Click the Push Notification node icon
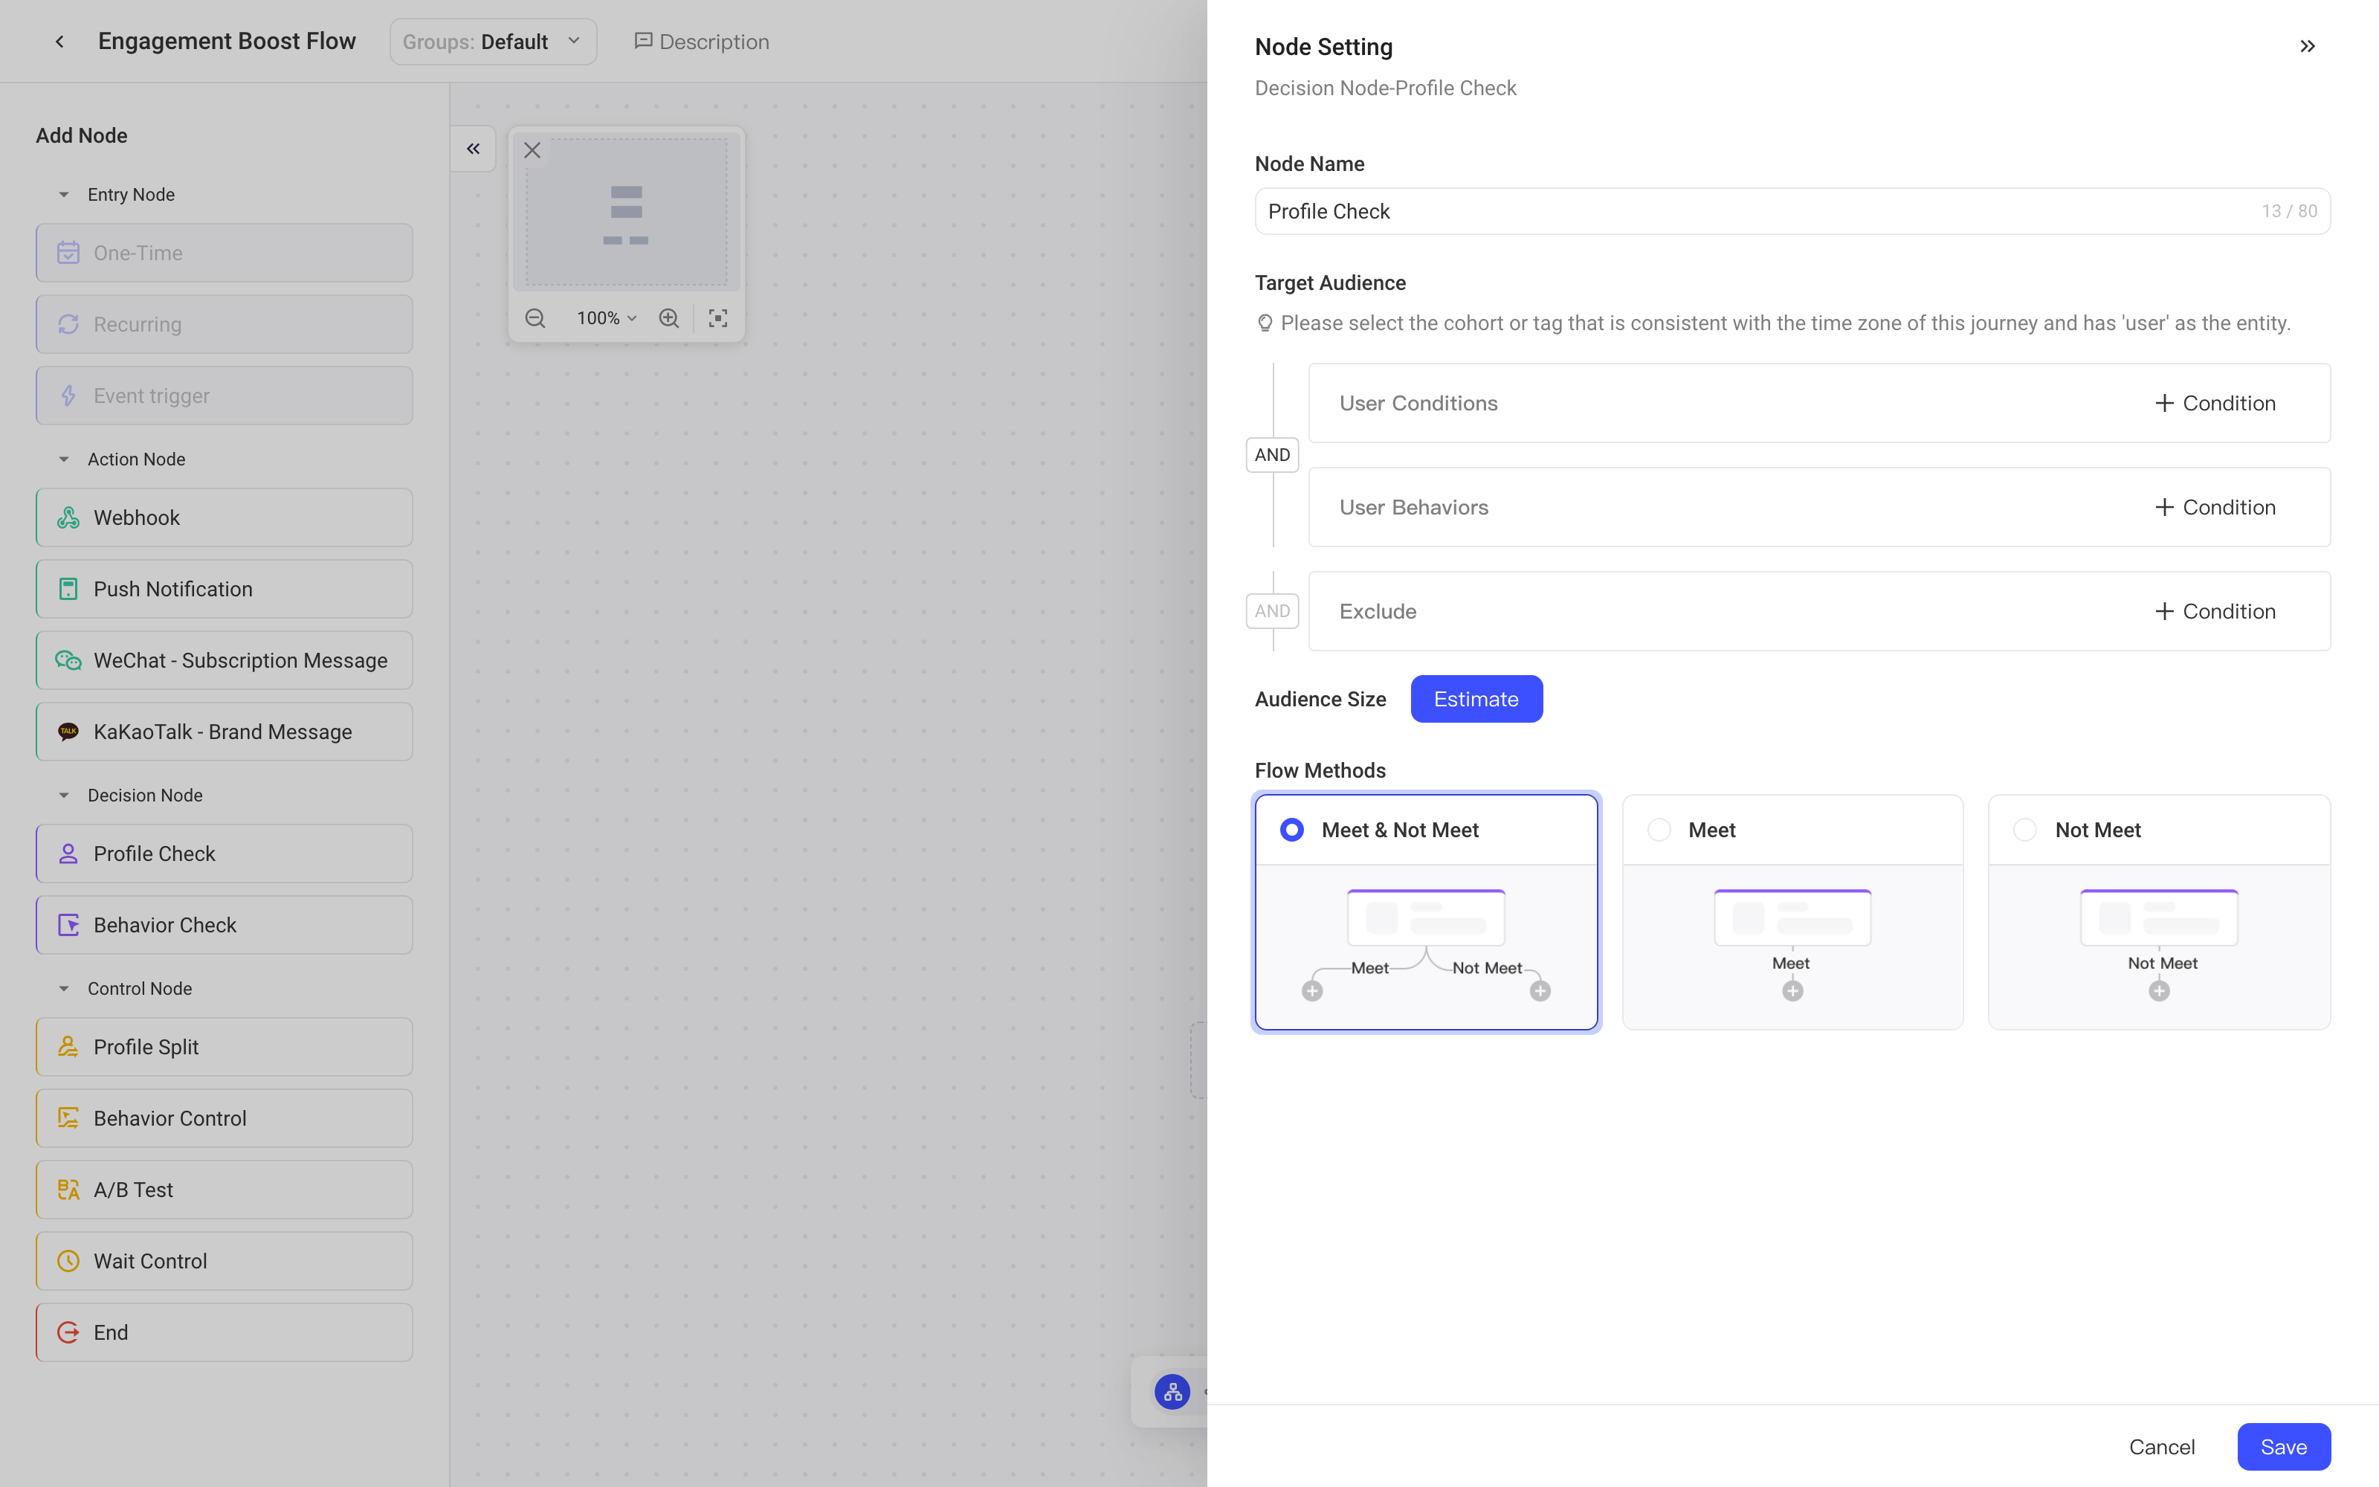Viewport: 2379px width, 1487px height. (68, 589)
